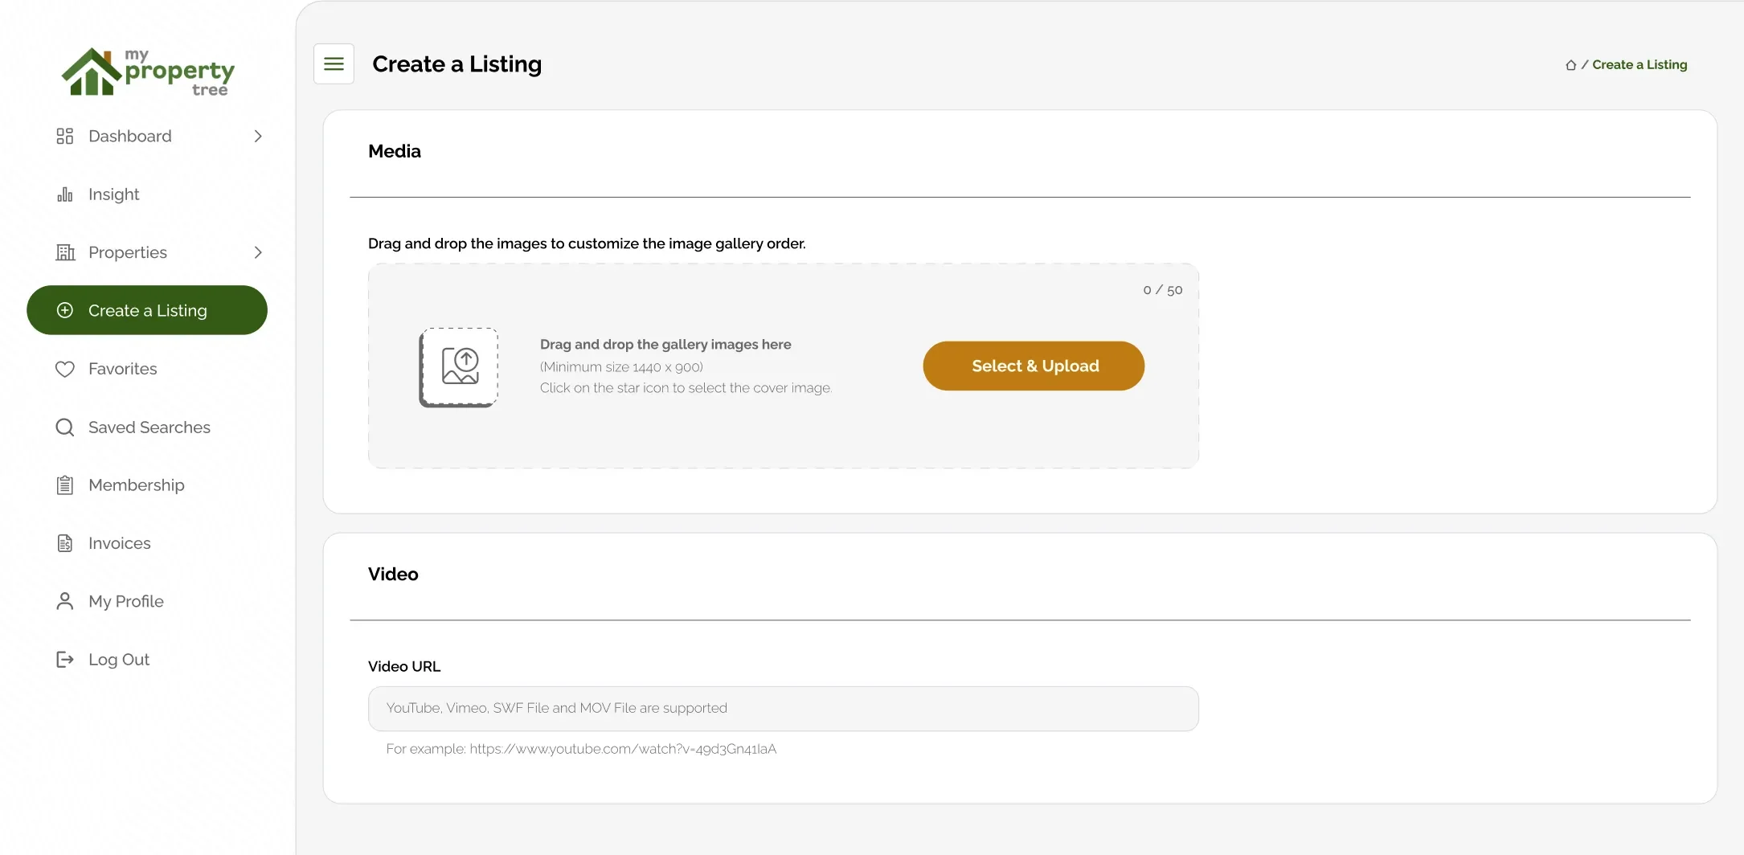
Task: Click the image upload placeholder icon
Action: click(459, 366)
